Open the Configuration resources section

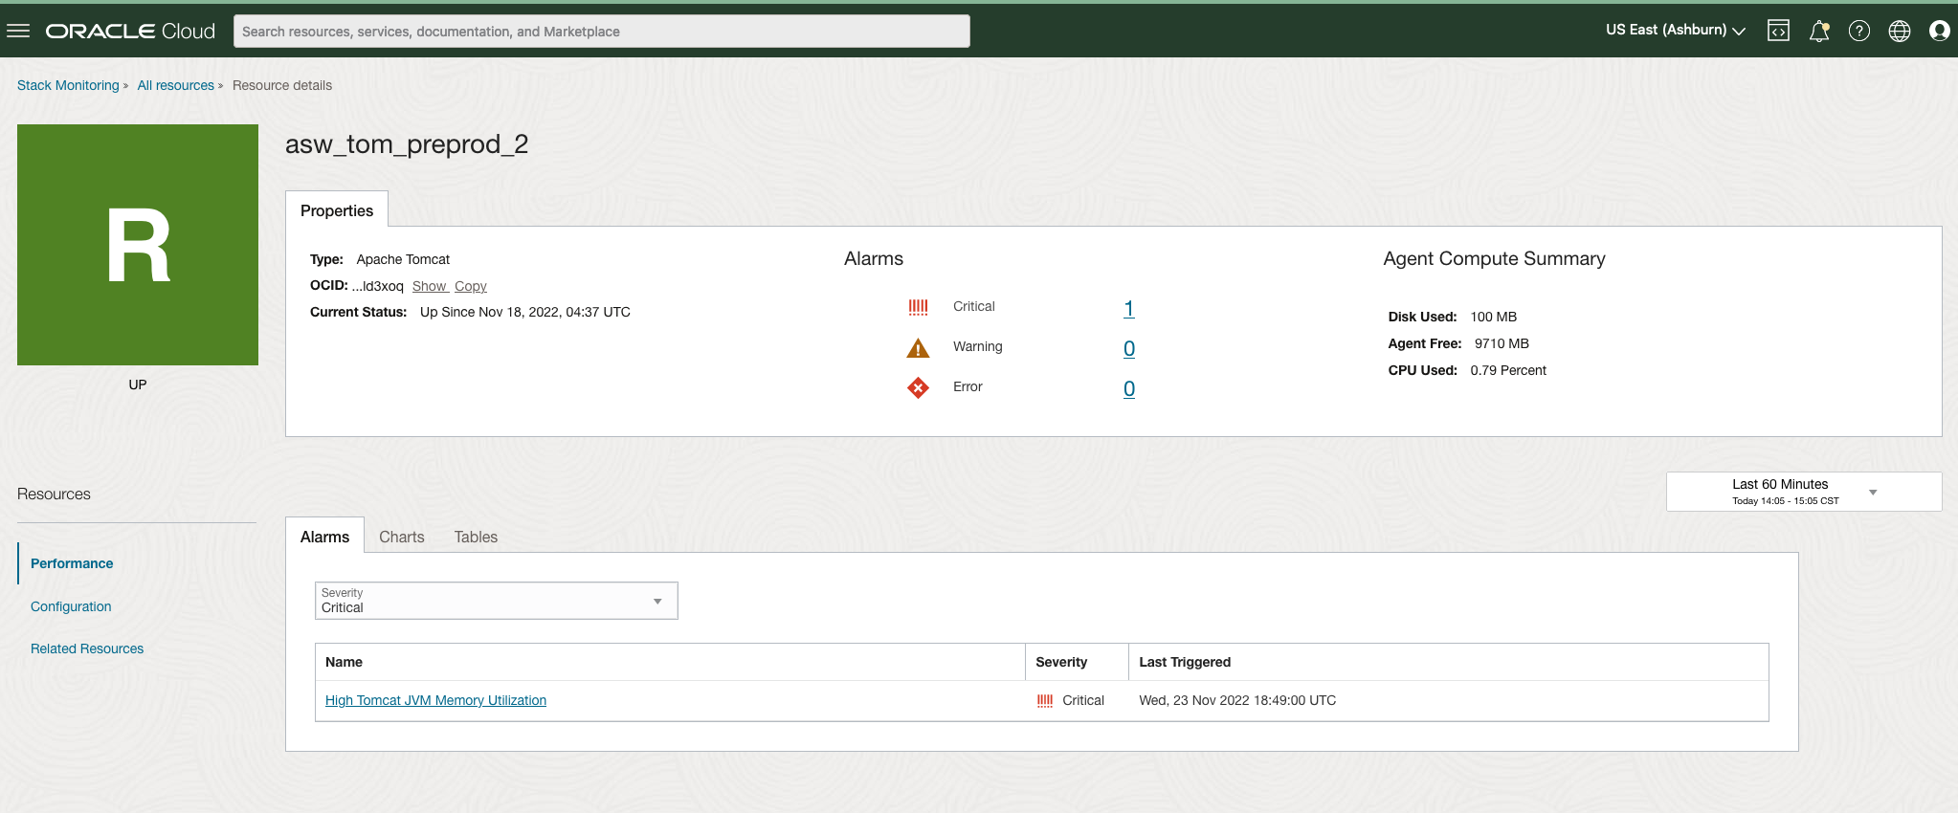click(x=71, y=606)
